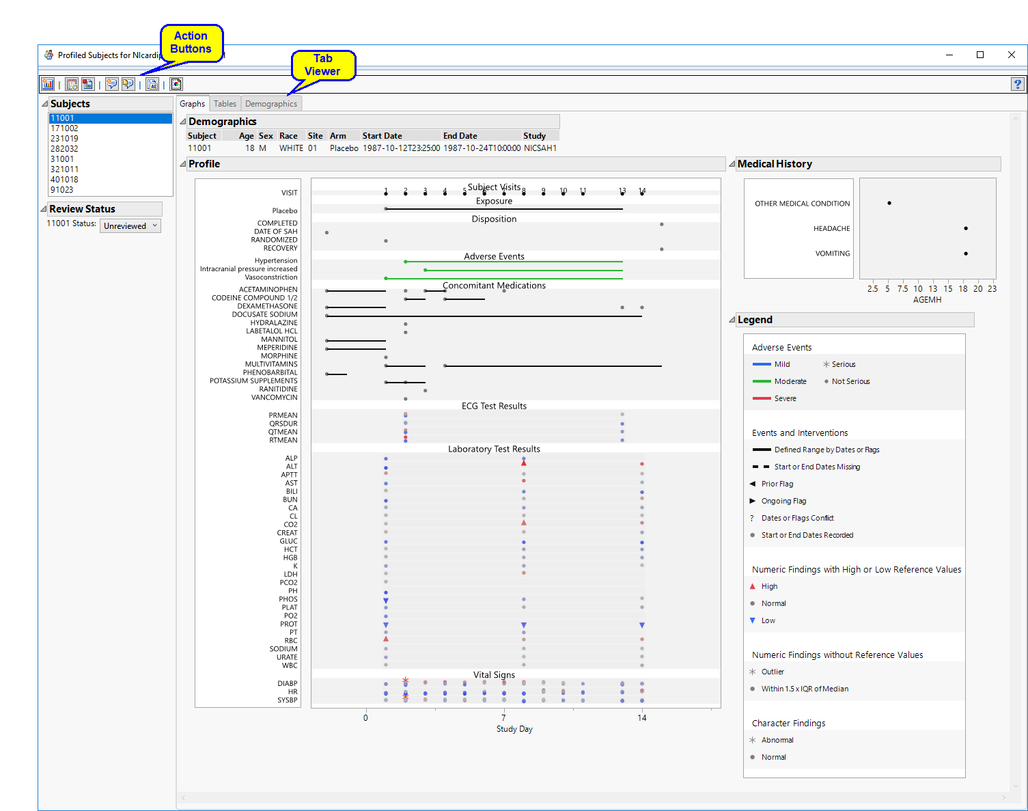Select subject 171002 in the Subjects list

click(x=64, y=128)
